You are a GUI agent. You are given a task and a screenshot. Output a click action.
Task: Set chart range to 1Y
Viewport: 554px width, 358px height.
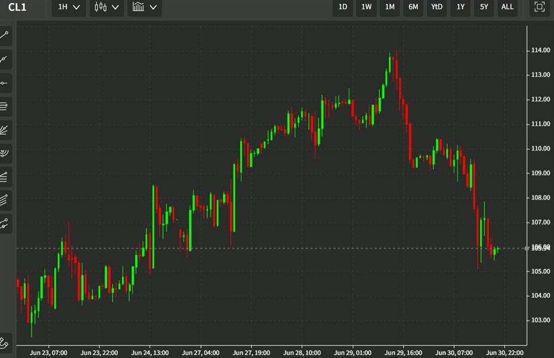pyautogui.click(x=460, y=7)
